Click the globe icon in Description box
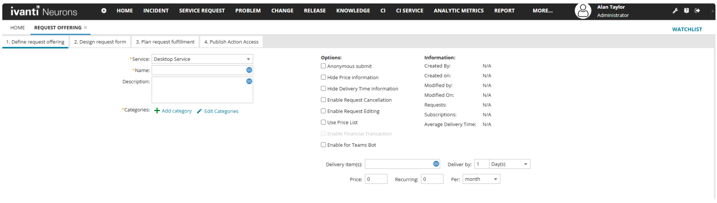The width and height of the screenshot is (717, 203). click(x=249, y=81)
